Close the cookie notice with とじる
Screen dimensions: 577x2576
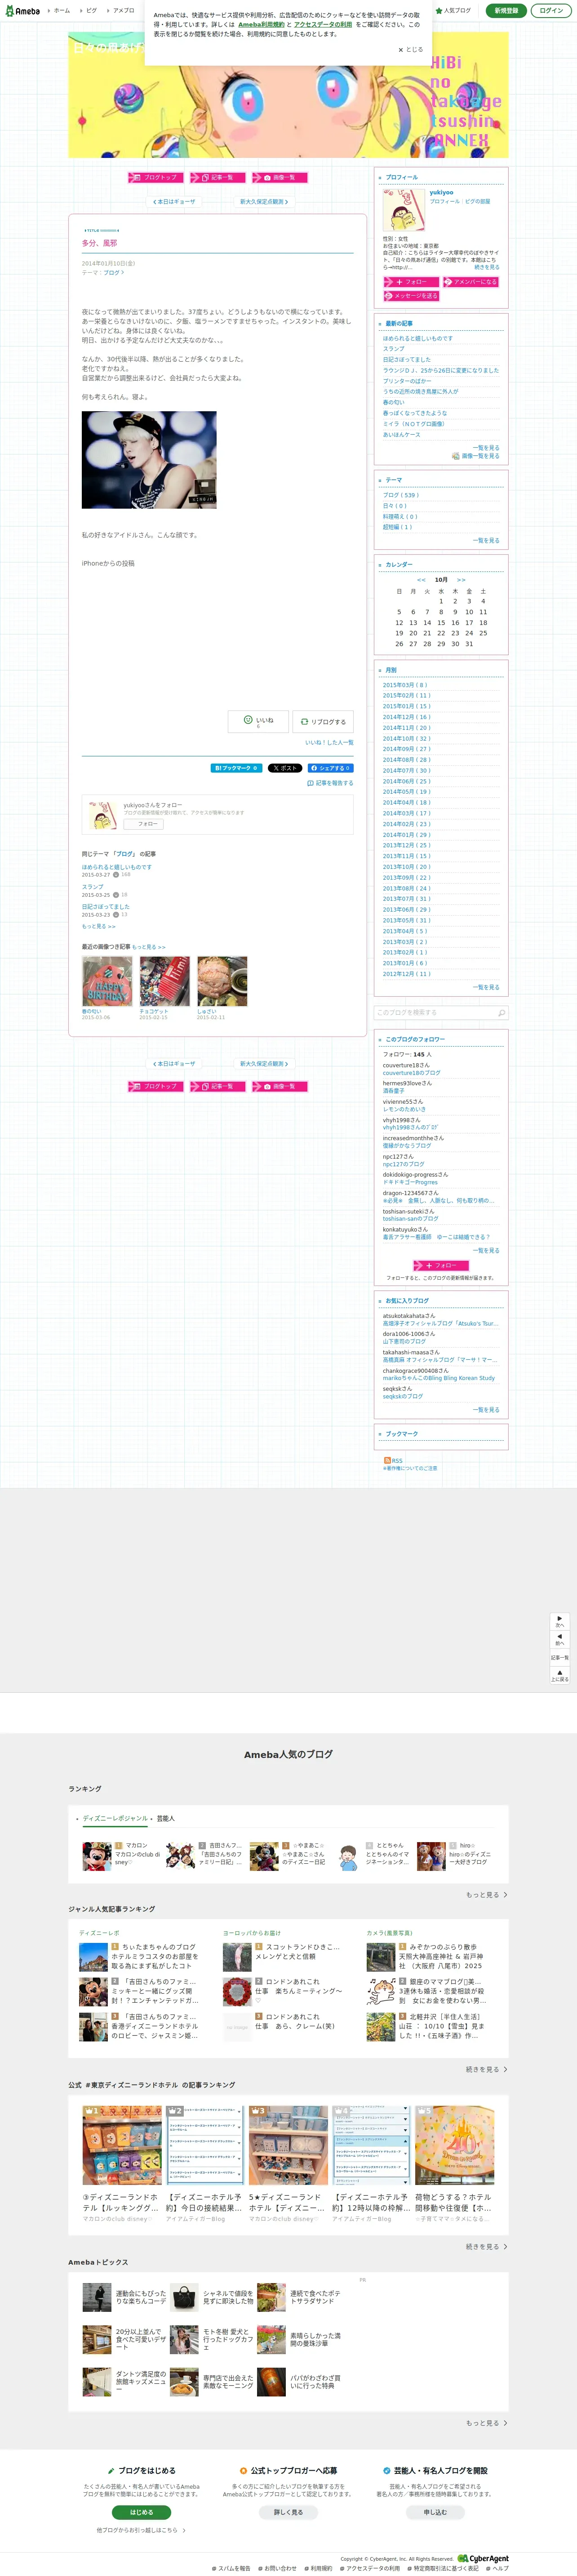(410, 49)
